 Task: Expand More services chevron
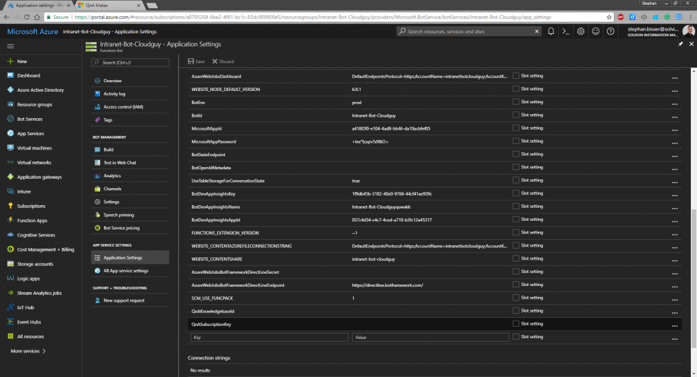point(44,351)
